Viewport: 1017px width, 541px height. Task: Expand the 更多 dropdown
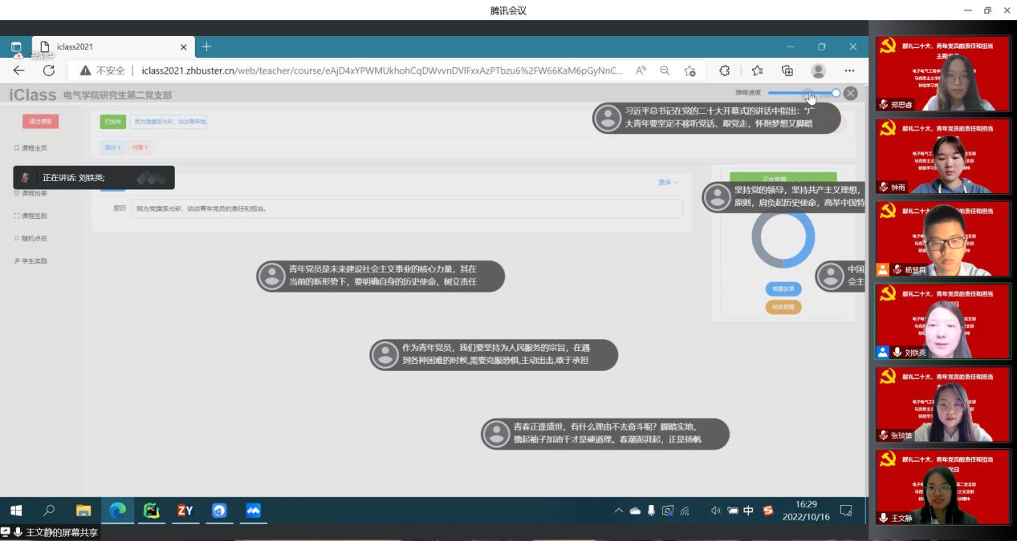(668, 183)
